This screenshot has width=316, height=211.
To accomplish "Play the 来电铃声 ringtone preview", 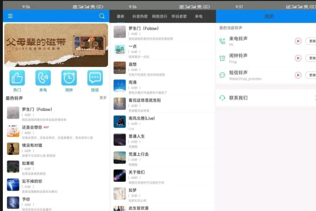I will pyautogui.click(x=298, y=41).
